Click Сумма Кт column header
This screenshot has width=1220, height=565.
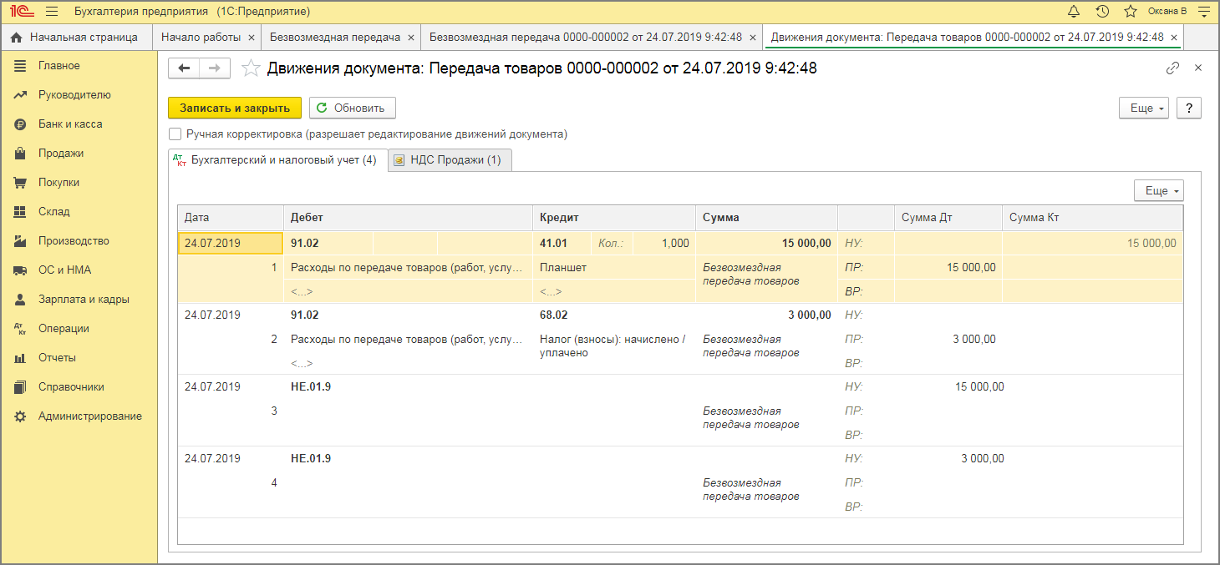click(x=1092, y=218)
